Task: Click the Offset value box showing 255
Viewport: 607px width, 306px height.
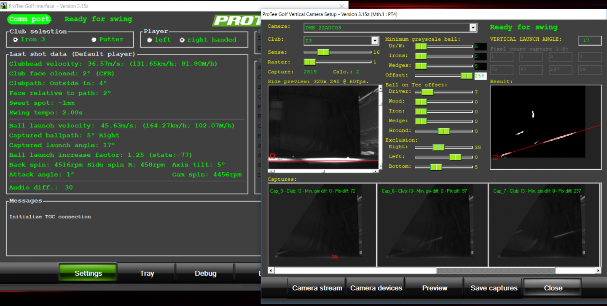Action: tap(480, 76)
